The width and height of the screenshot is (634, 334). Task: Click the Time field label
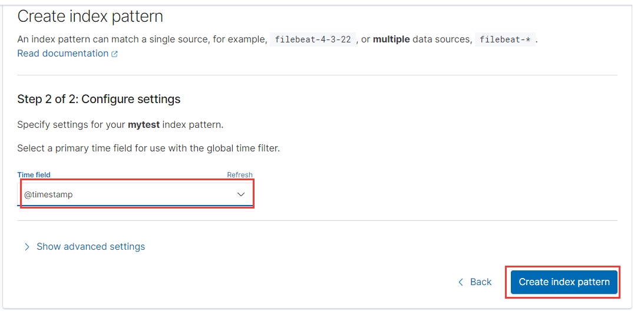tap(34, 175)
